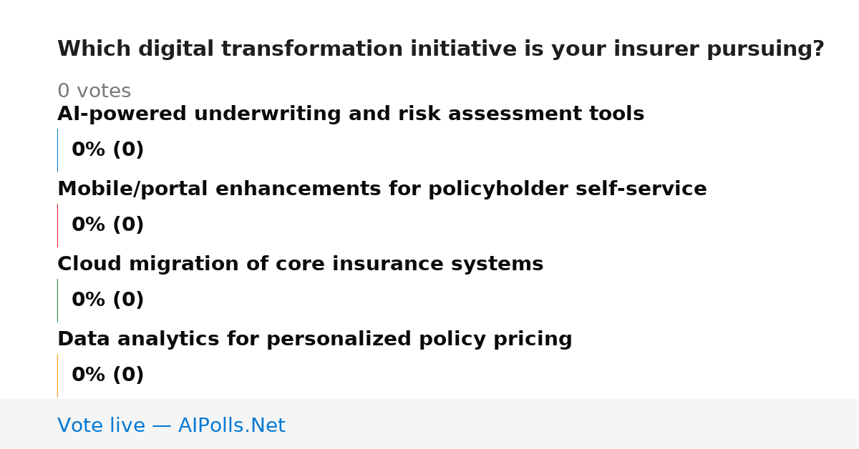Select the AI-powered underwriting and risk assessment option
859x449 pixels.
click(351, 114)
